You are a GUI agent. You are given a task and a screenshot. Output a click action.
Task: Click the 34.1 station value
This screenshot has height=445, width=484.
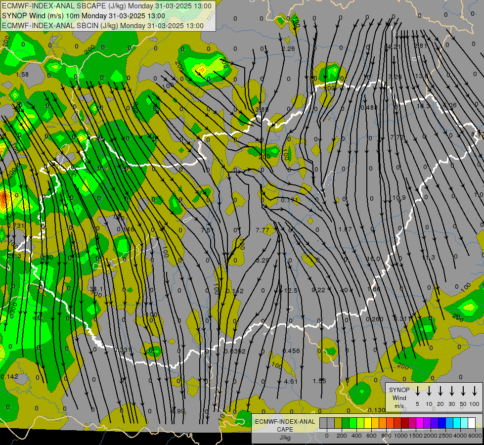click(96, 289)
